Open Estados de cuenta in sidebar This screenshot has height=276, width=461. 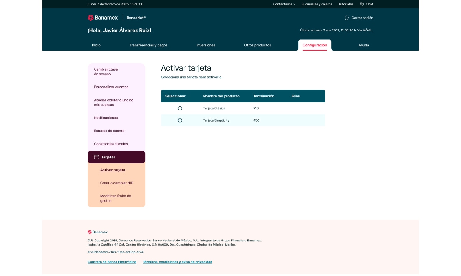click(x=109, y=131)
